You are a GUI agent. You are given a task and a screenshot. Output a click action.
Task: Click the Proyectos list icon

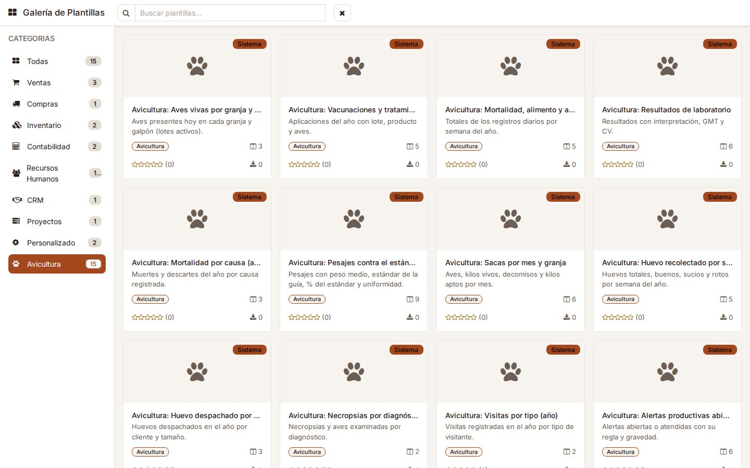[16, 222]
